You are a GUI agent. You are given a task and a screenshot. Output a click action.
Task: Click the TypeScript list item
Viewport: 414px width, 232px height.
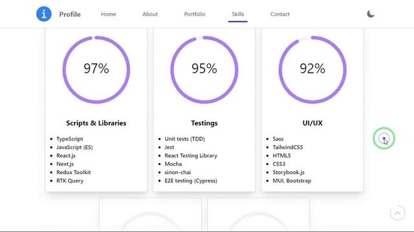(x=70, y=139)
